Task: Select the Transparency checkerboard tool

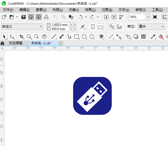Action: pos(143,36)
